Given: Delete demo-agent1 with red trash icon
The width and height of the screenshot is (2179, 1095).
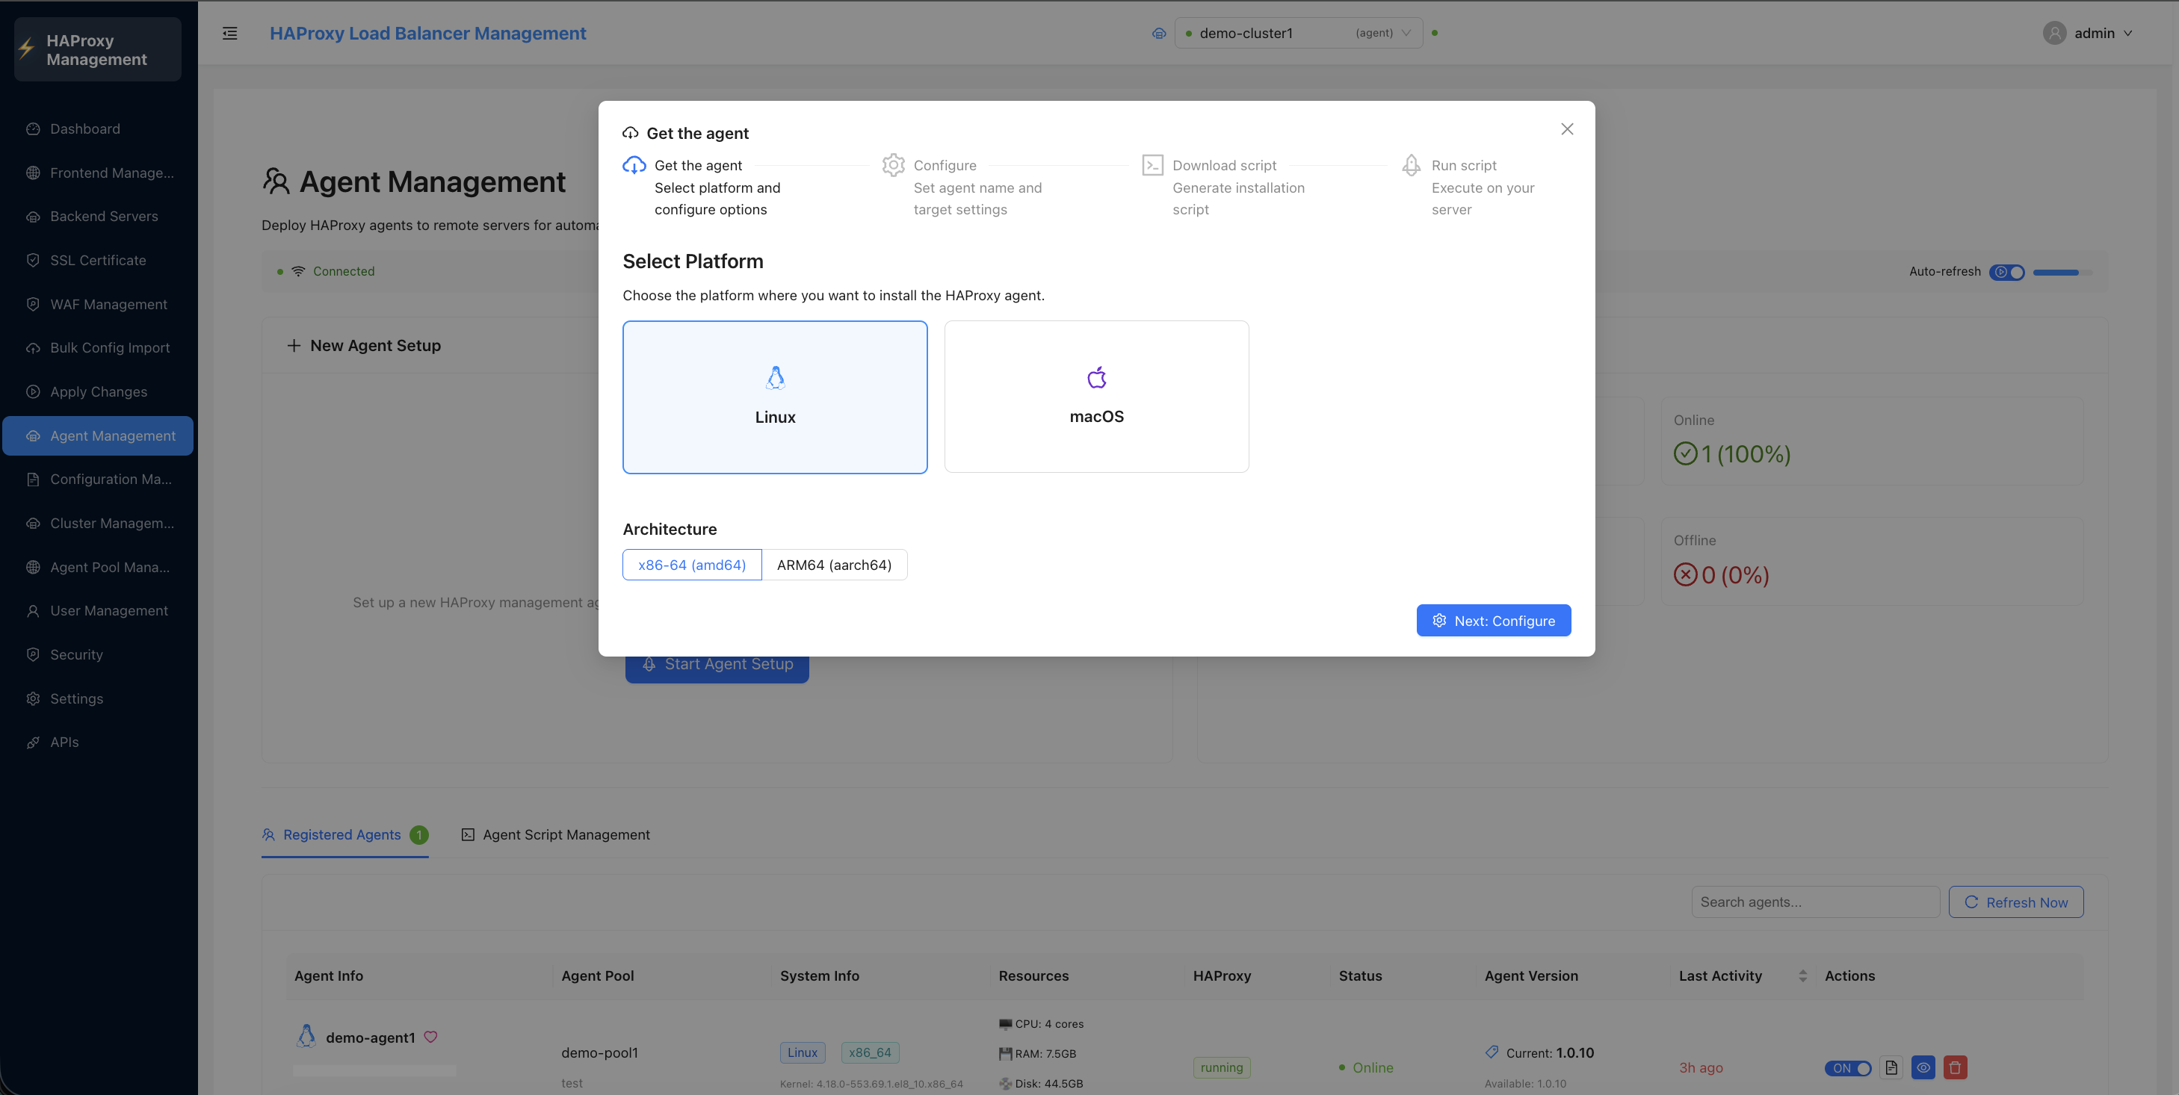Looking at the screenshot, I should click(x=1955, y=1067).
